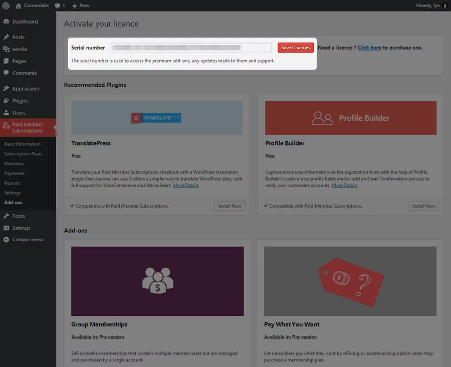Click the Pay What You Want title

[x=292, y=324]
